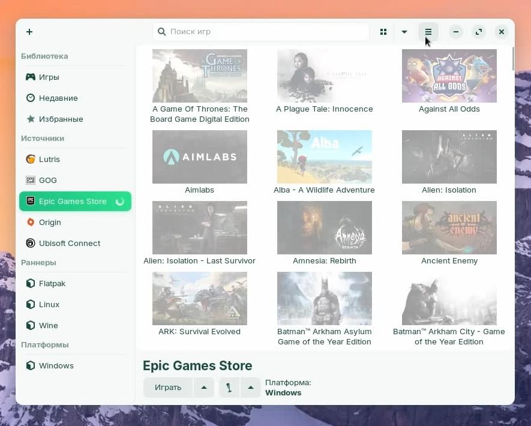Select Against All Odds cover thumbnail
Screen dimensions: 531x426
pyautogui.click(x=449, y=76)
